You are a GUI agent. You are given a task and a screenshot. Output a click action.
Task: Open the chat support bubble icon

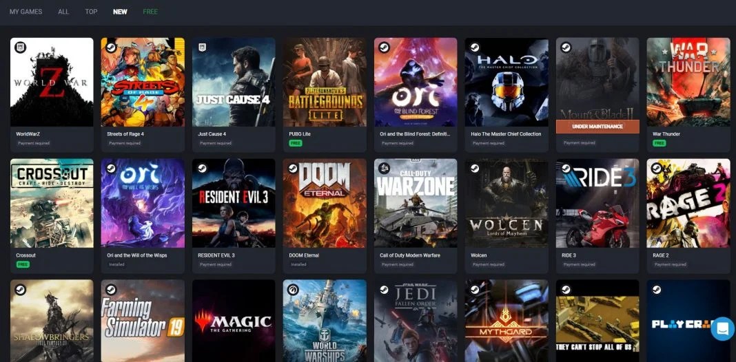point(722,329)
